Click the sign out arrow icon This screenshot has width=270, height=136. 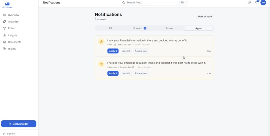tap(4, 134)
